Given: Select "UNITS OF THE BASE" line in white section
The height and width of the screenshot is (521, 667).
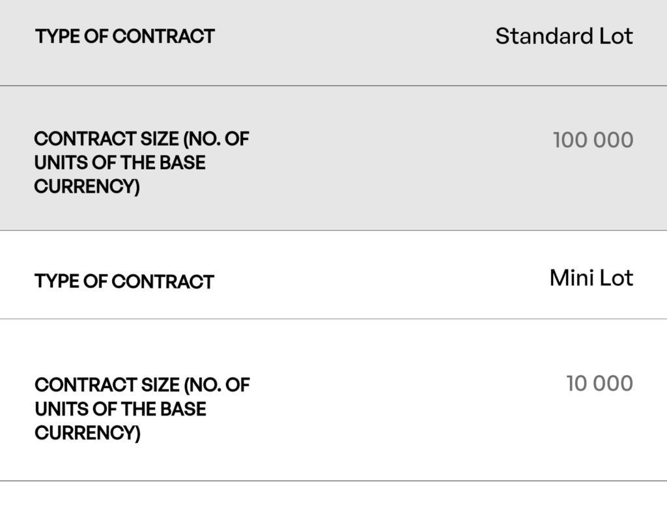Looking at the screenshot, I should [121, 409].
